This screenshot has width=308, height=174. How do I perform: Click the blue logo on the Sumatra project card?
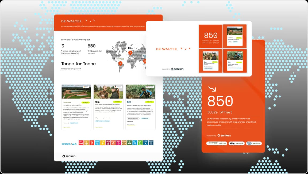129,102
